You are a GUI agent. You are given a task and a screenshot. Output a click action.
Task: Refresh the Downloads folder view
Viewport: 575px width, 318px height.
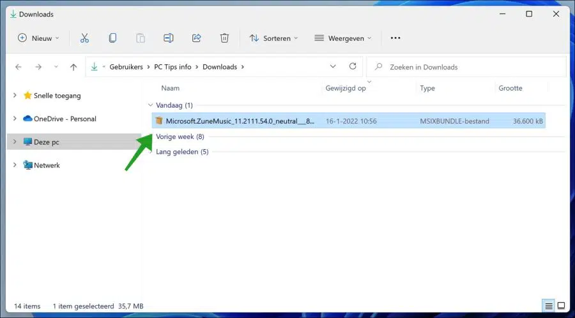tap(353, 66)
